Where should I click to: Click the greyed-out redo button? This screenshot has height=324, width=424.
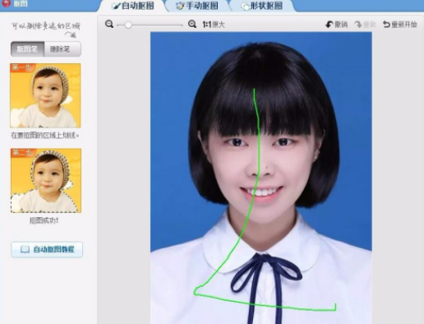pos(366,25)
